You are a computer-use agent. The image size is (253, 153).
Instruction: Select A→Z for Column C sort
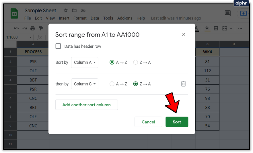[112, 84]
